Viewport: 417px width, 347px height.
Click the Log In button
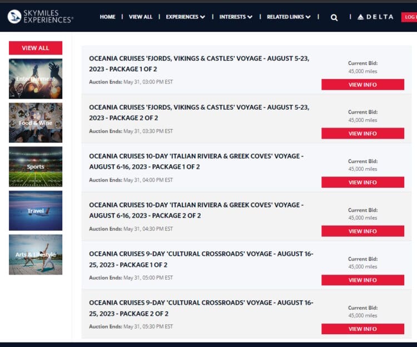tap(409, 17)
